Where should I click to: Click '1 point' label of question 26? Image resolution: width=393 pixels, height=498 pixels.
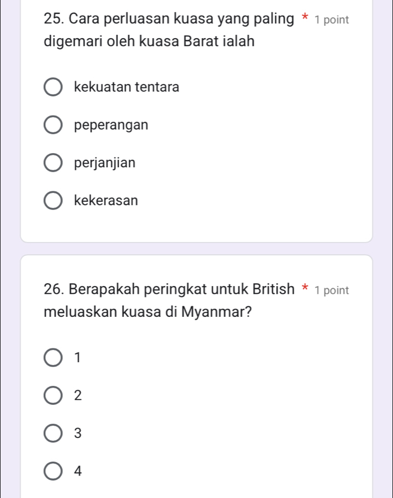tap(332, 290)
